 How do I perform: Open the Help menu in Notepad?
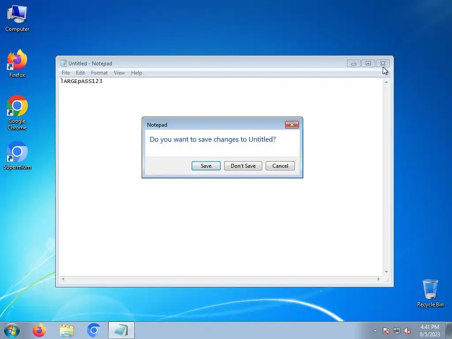coord(136,73)
